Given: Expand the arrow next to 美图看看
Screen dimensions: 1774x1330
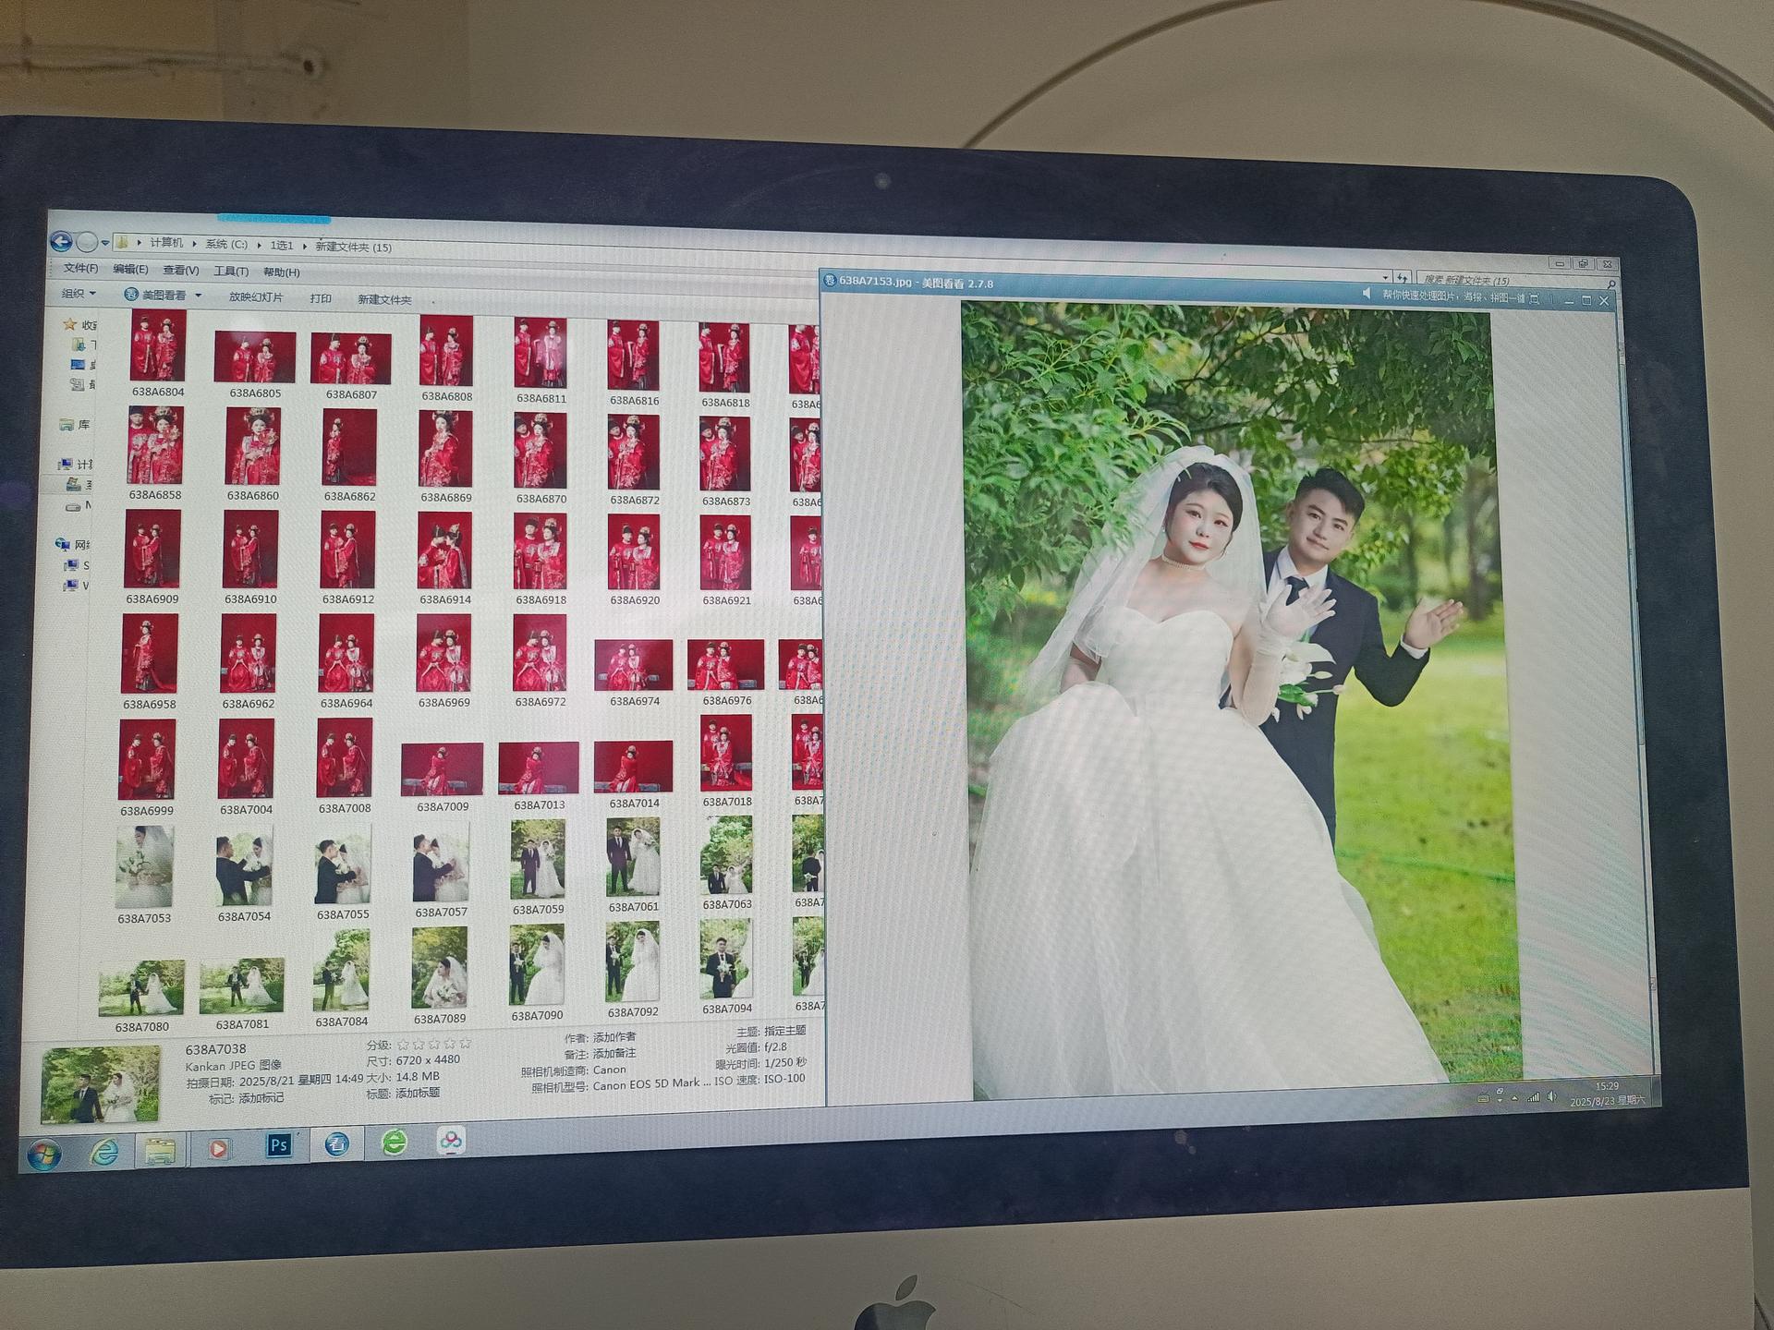Looking at the screenshot, I should point(198,296).
